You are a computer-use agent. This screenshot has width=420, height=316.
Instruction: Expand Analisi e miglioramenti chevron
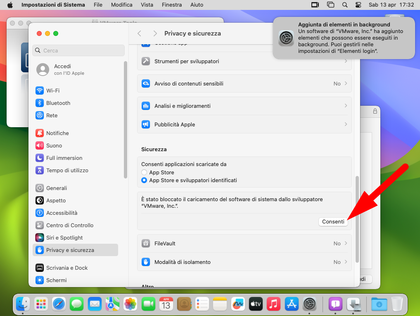point(346,106)
